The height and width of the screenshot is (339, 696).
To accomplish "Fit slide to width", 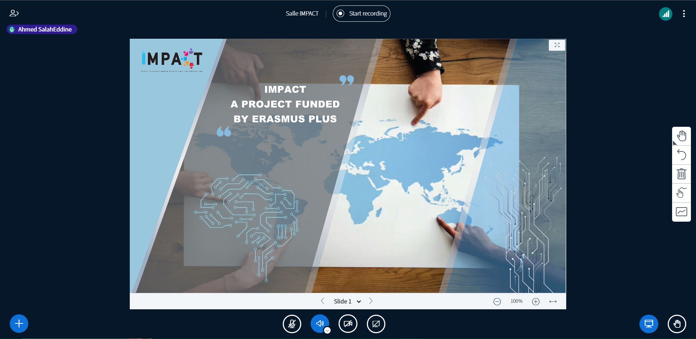I will click(553, 301).
